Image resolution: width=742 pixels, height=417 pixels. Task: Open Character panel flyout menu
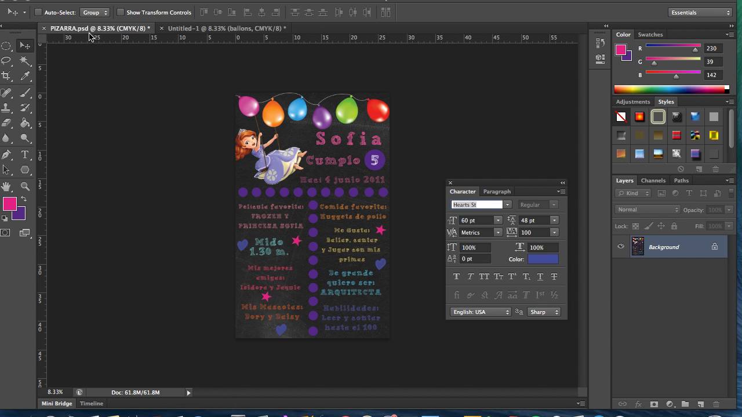pos(561,192)
